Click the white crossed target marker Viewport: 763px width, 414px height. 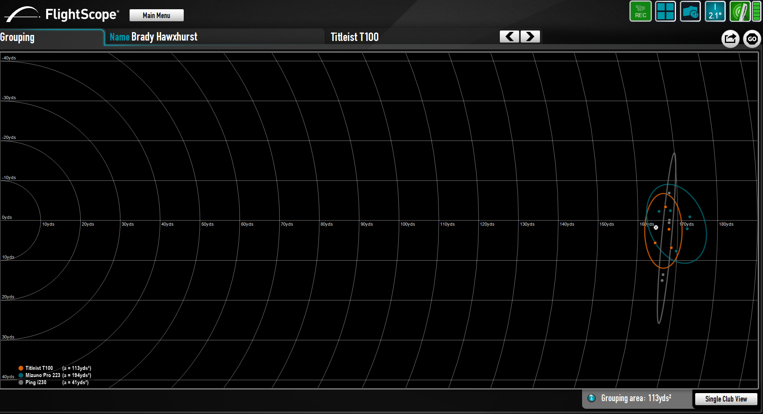click(x=656, y=227)
